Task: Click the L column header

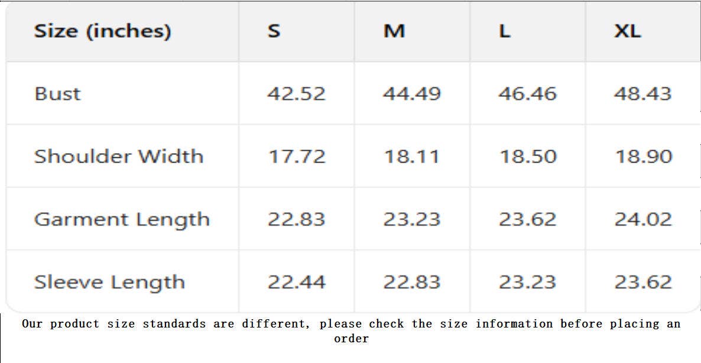Action: pos(504,31)
